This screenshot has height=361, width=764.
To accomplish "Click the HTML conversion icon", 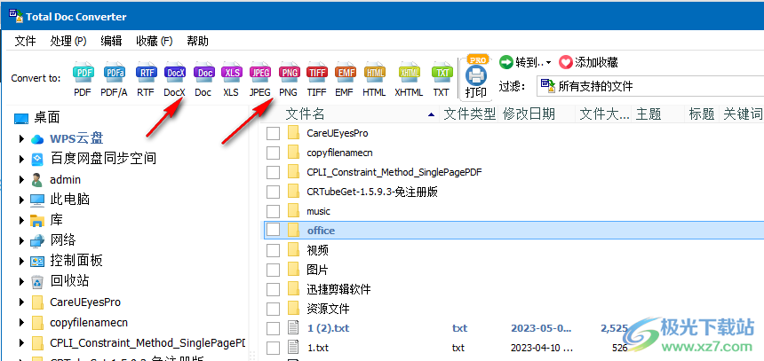I will pos(374,73).
